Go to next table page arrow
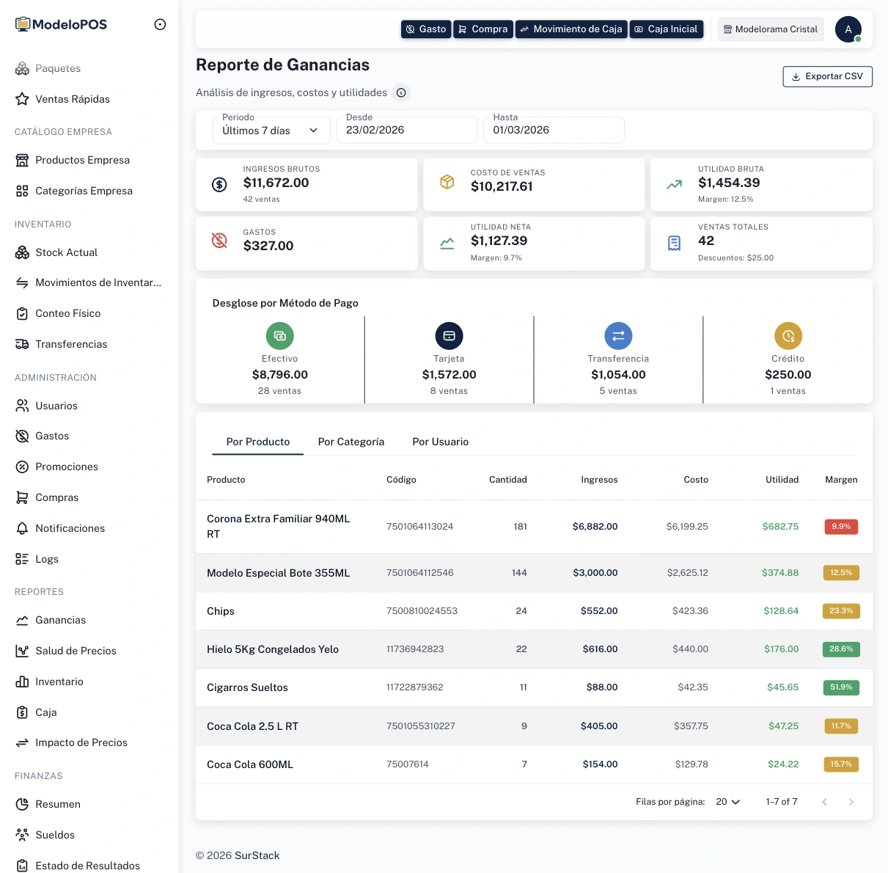888x873 pixels. pos(851,802)
